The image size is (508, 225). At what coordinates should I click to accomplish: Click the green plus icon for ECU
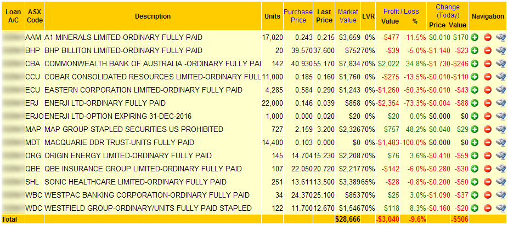[x=475, y=90]
